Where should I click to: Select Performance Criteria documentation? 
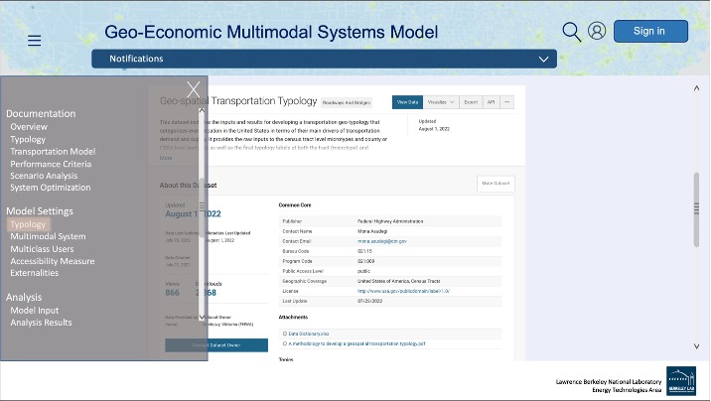51,164
